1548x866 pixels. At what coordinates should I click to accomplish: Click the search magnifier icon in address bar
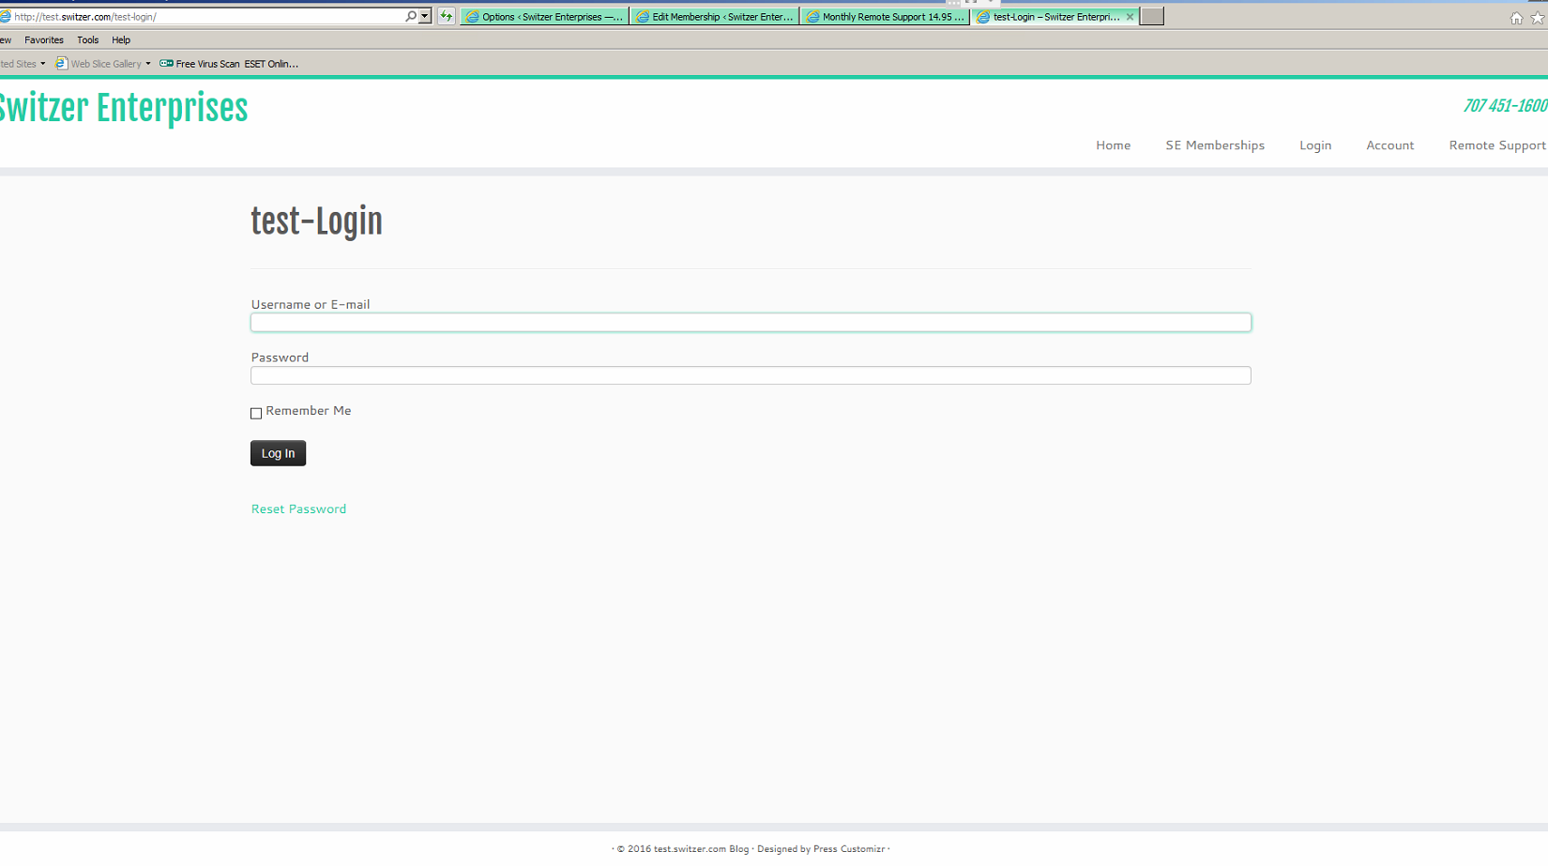click(410, 16)
